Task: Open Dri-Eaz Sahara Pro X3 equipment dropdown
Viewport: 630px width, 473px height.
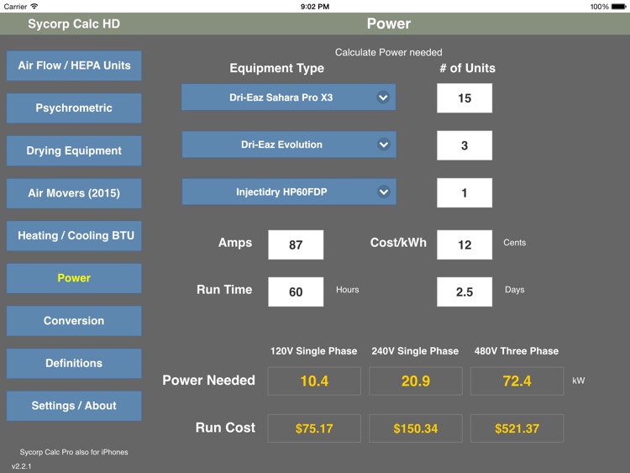Action: tap(288, 97)
